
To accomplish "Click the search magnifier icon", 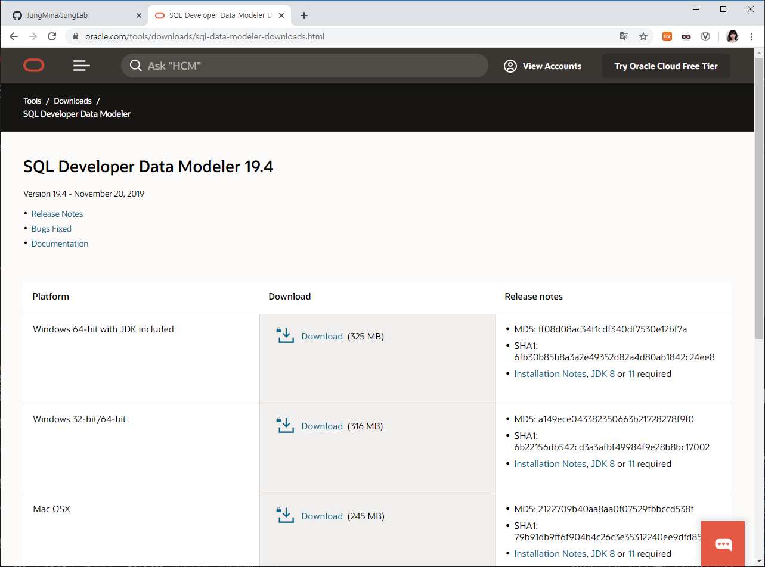I will [136, 66].
